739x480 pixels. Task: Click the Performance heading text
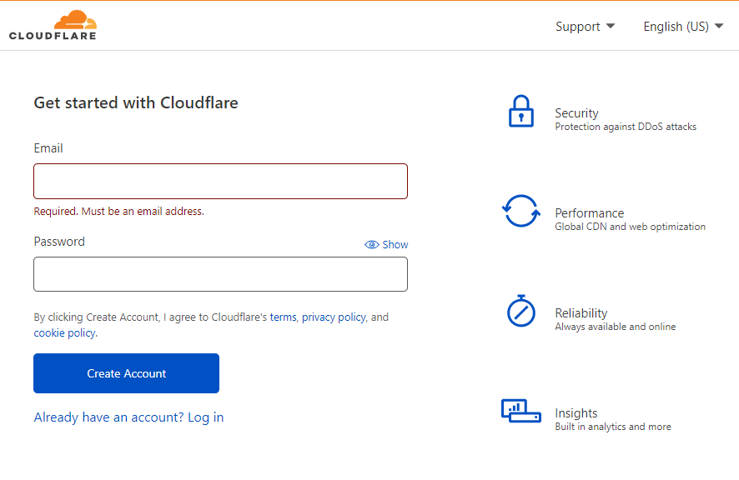tap(589, 213)
